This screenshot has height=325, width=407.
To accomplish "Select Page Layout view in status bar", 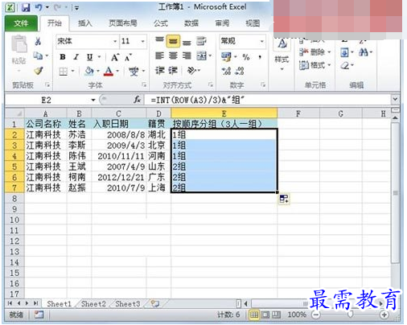I will pos(265,315).
